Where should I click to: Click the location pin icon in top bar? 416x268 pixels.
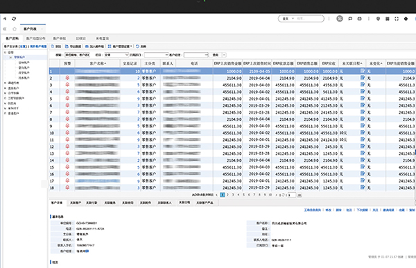point(378,19)
